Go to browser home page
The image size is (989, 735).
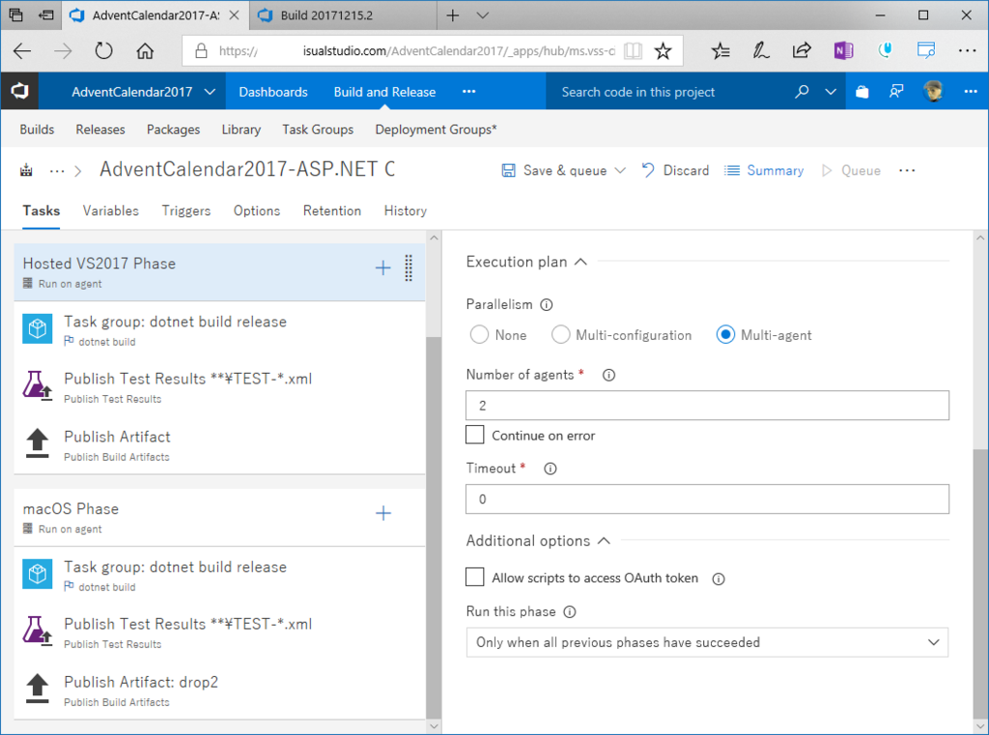(x=145, y=50)
